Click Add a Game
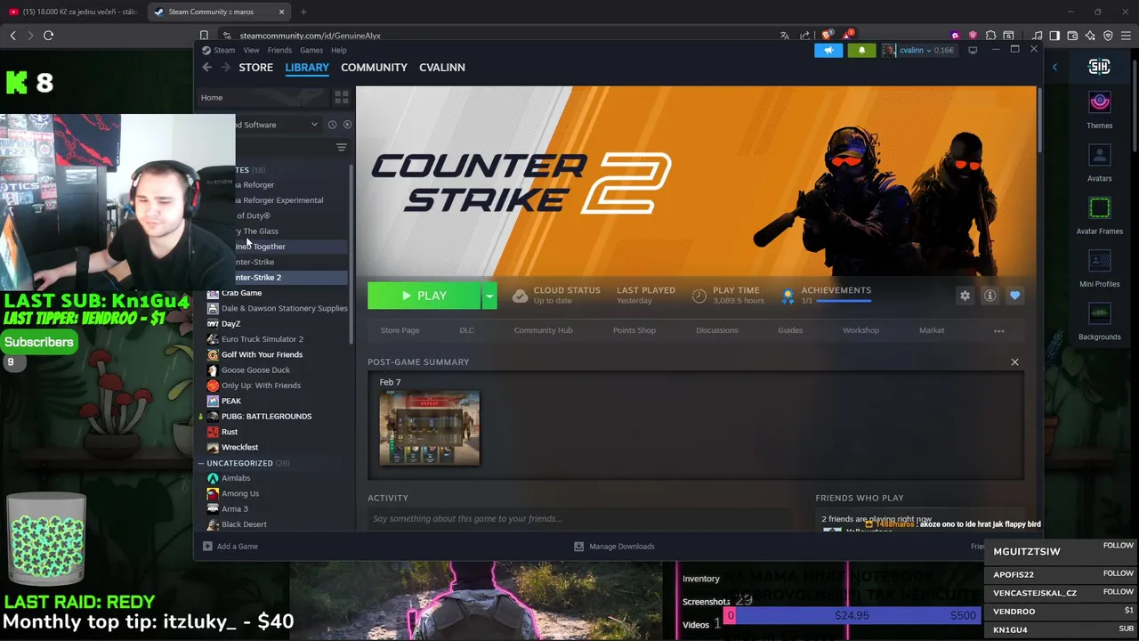1139x641 pixels. [x=230, y=547]
